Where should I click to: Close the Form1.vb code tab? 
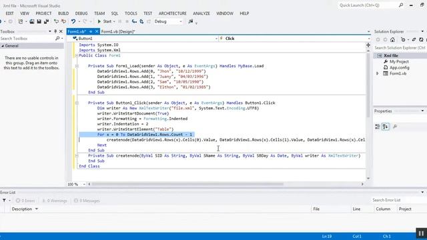[x=96, y=31]
